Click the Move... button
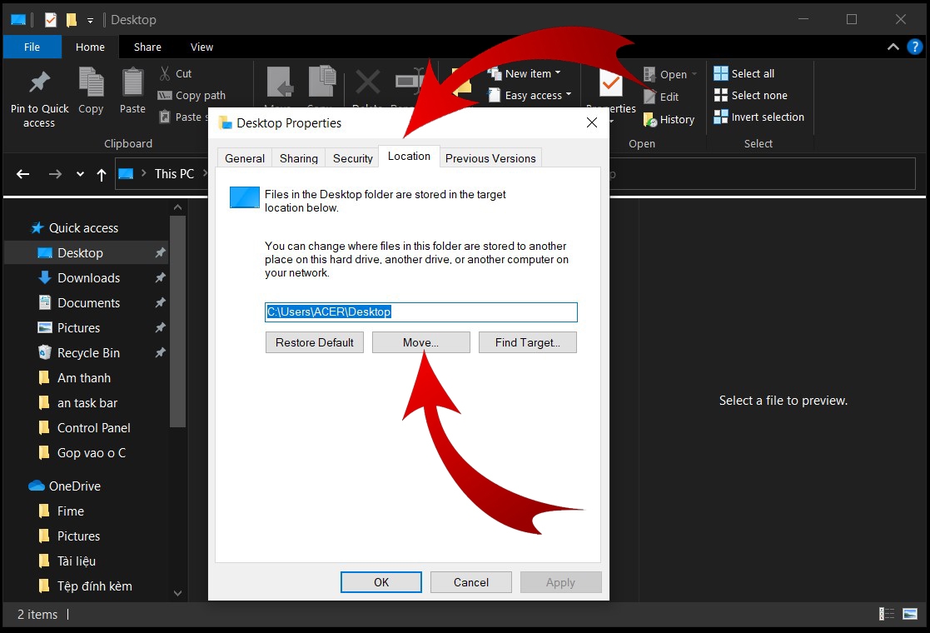This screenshot has height=633, width=930. (421, 342)
